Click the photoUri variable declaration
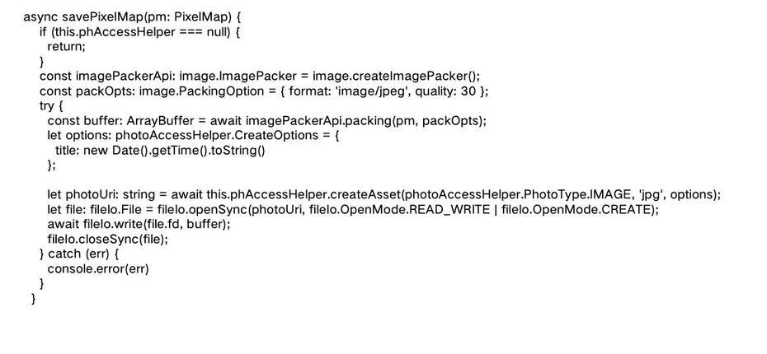The height and width of the screenshot is (354, 767). pos(384,195)
